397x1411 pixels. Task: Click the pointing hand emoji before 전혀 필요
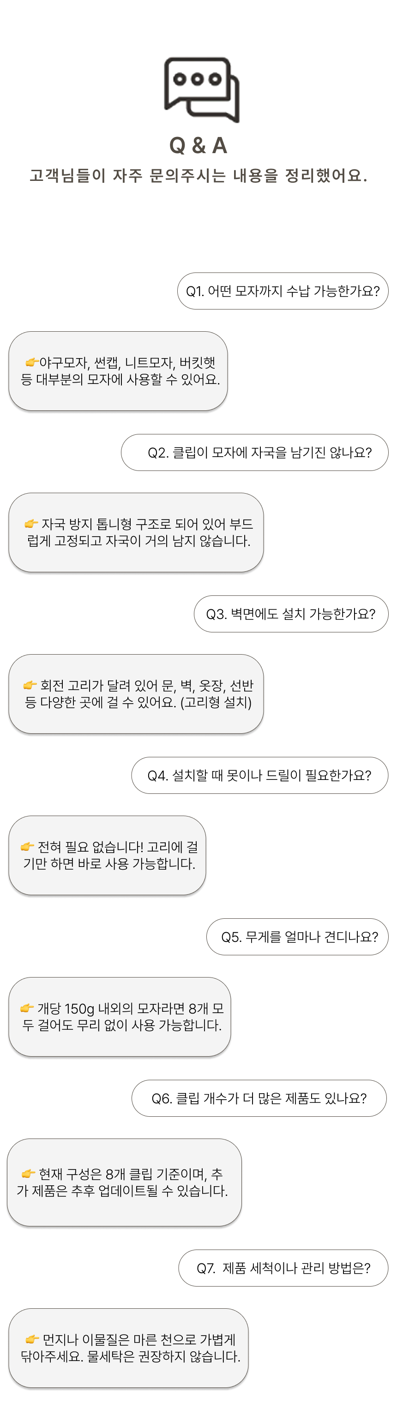[x=27, y=847]
